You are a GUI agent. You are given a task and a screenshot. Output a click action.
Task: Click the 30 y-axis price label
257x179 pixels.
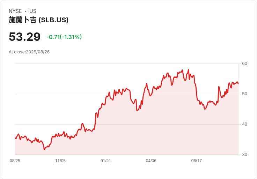[244, 155]
